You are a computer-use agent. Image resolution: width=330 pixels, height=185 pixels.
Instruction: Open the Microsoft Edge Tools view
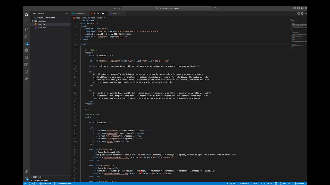26,50
